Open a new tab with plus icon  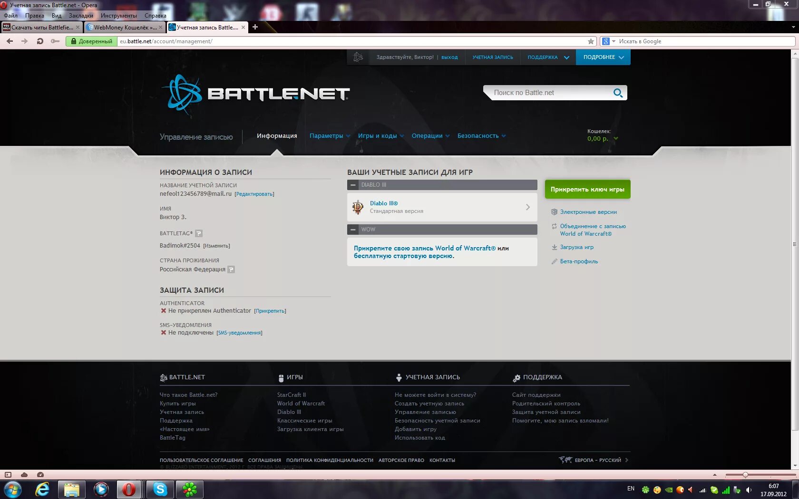point(255,27)
